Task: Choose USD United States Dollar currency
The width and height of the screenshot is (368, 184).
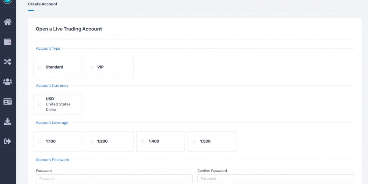Action: click(x=58, y=104)
